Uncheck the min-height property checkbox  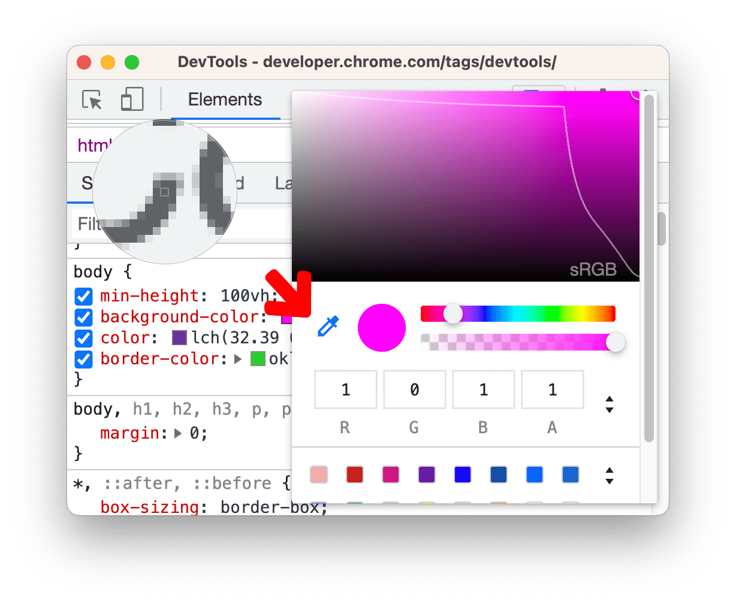(x=83, y=296)
